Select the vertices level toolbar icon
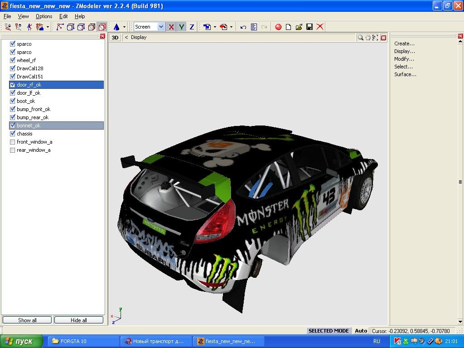The image size is (464, 348). coord(60,27)
